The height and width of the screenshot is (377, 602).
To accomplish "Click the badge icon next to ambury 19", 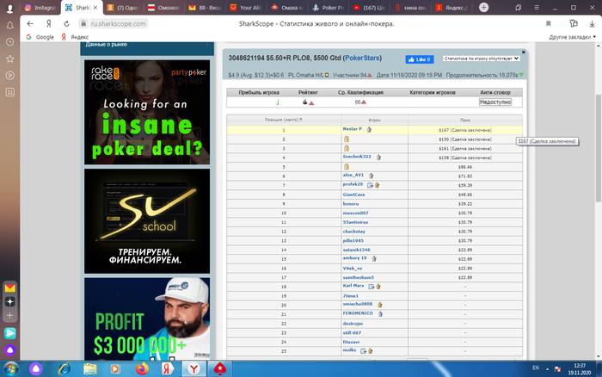I will (x=374, y=258).
